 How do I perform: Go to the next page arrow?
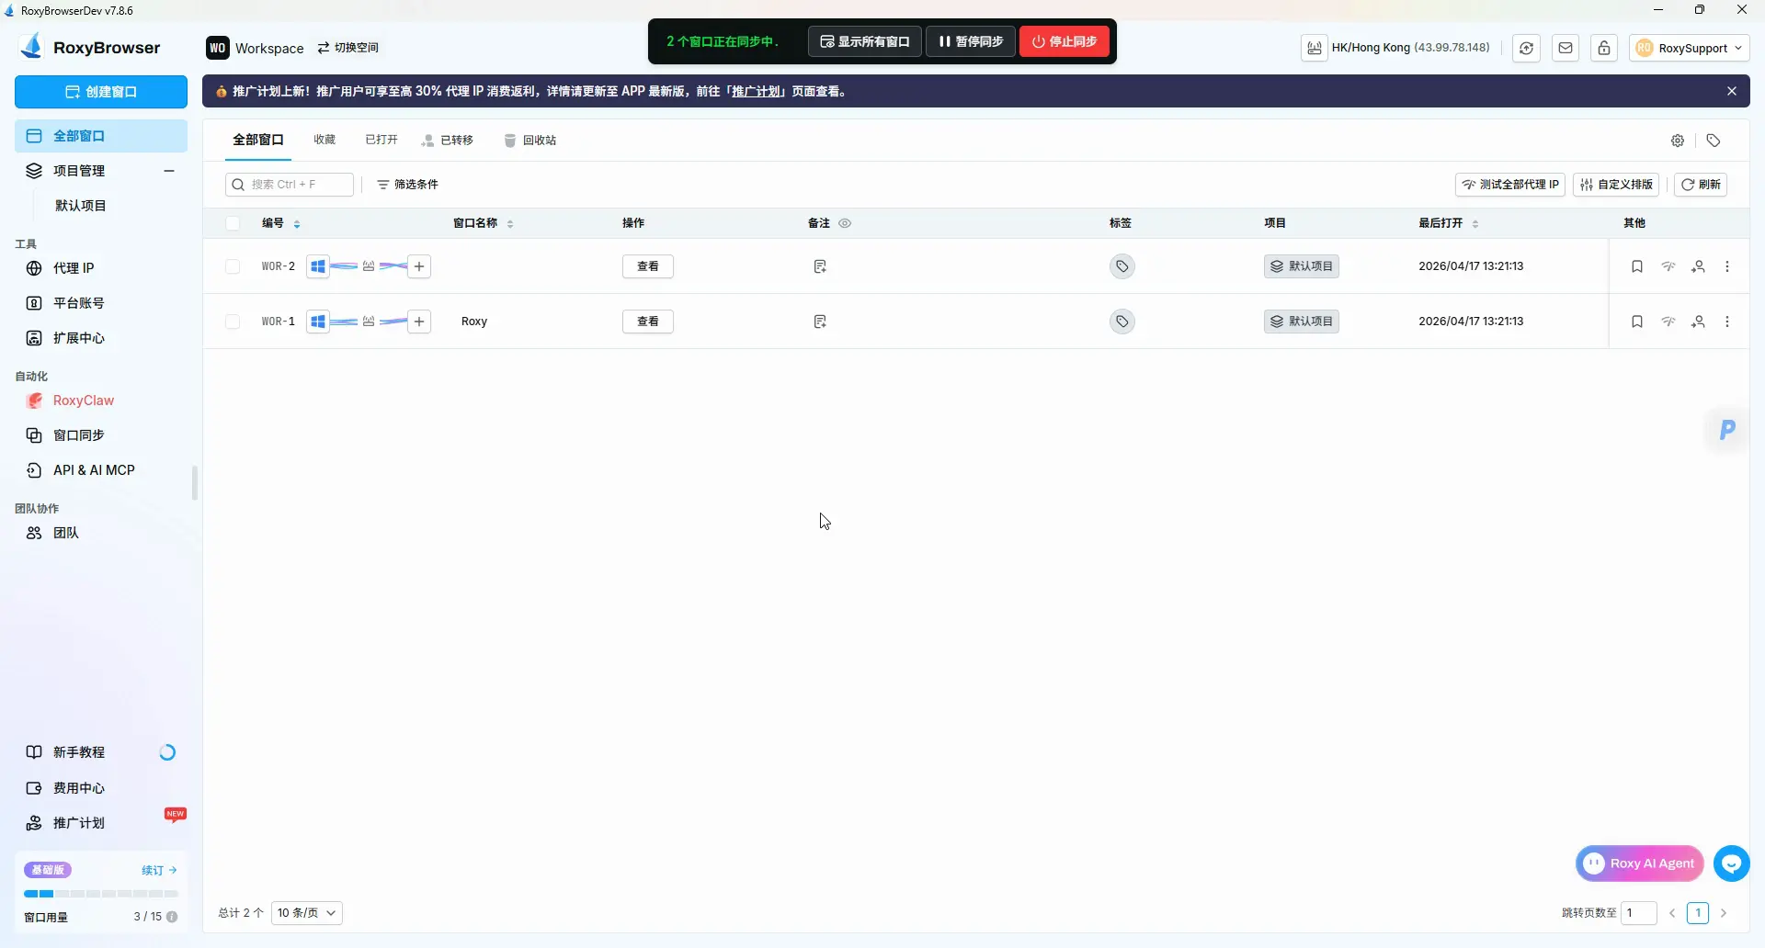coord(1724,913)
